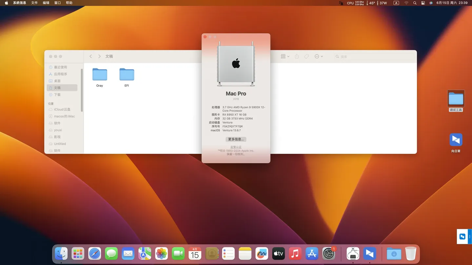Open the 窗口 menu
Viewport: 472px width, 265px height.
click(x=57, y=3)
